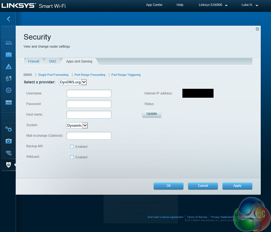Image resolution: width=271 pixels, height=232 pixels.
Task: Enable the Backup MX checkbox
Action: [72, 147]
